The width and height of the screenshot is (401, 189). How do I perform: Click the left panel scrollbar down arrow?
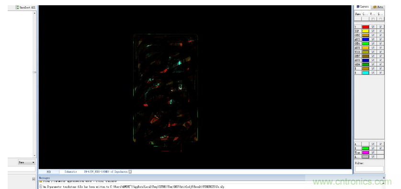click(x=34, y=156)
